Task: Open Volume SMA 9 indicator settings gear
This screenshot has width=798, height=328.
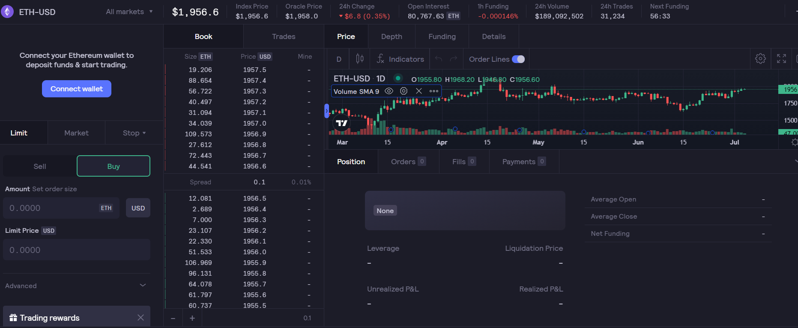Action: pyautogui.click(x=403, y=91)
